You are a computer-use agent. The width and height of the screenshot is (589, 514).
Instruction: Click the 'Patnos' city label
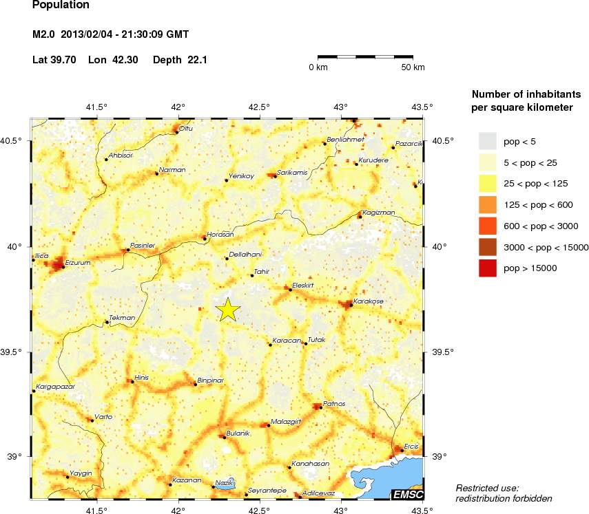(334, 404)
